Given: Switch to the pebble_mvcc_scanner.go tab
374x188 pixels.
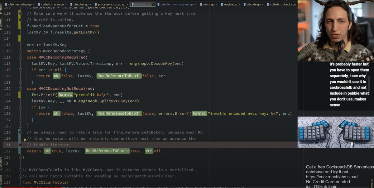Looking at the screenshot, I should pyautogui.click(x=177, y=5).
